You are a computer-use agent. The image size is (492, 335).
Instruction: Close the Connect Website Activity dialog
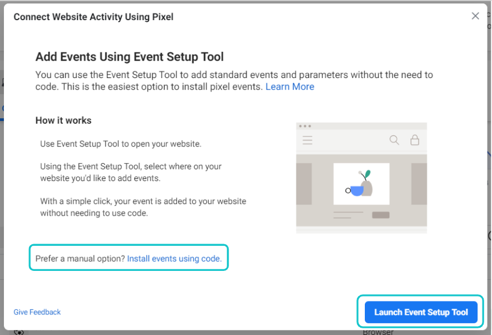pos(475,16)
